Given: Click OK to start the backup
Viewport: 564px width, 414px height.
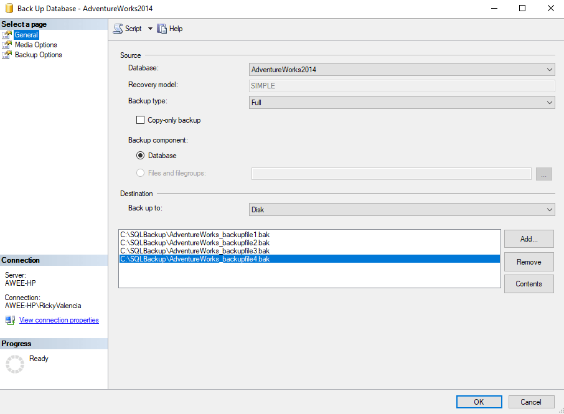Looking at the screenshot, I should coord(479,402).
